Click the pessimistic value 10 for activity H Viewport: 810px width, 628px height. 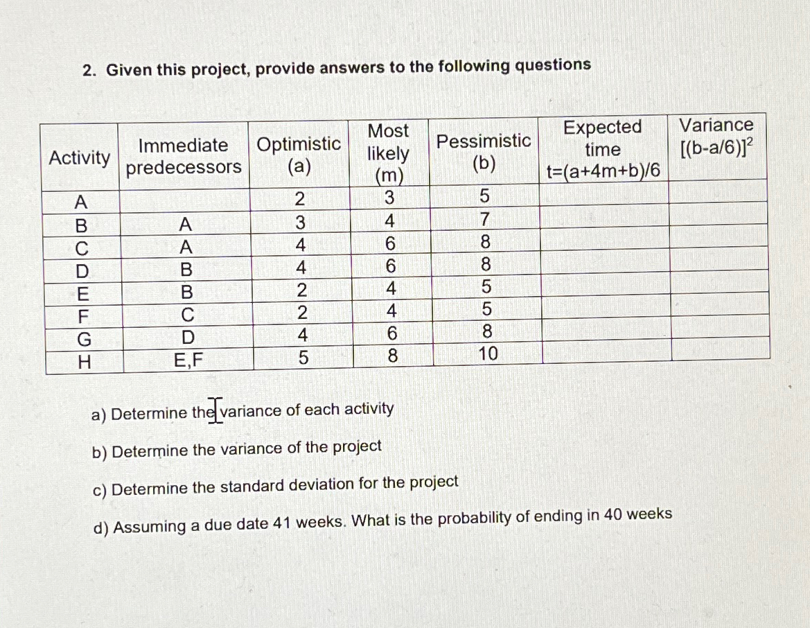(487, 354)
